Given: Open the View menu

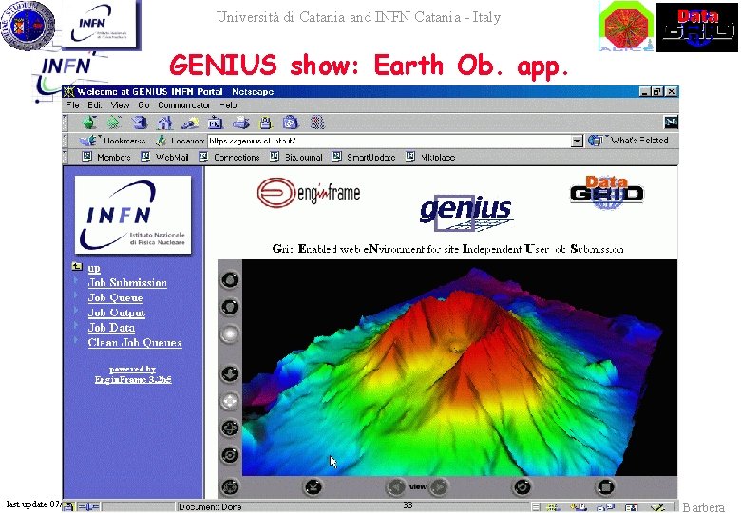Looking at the screenshot, I should [120, 104].
